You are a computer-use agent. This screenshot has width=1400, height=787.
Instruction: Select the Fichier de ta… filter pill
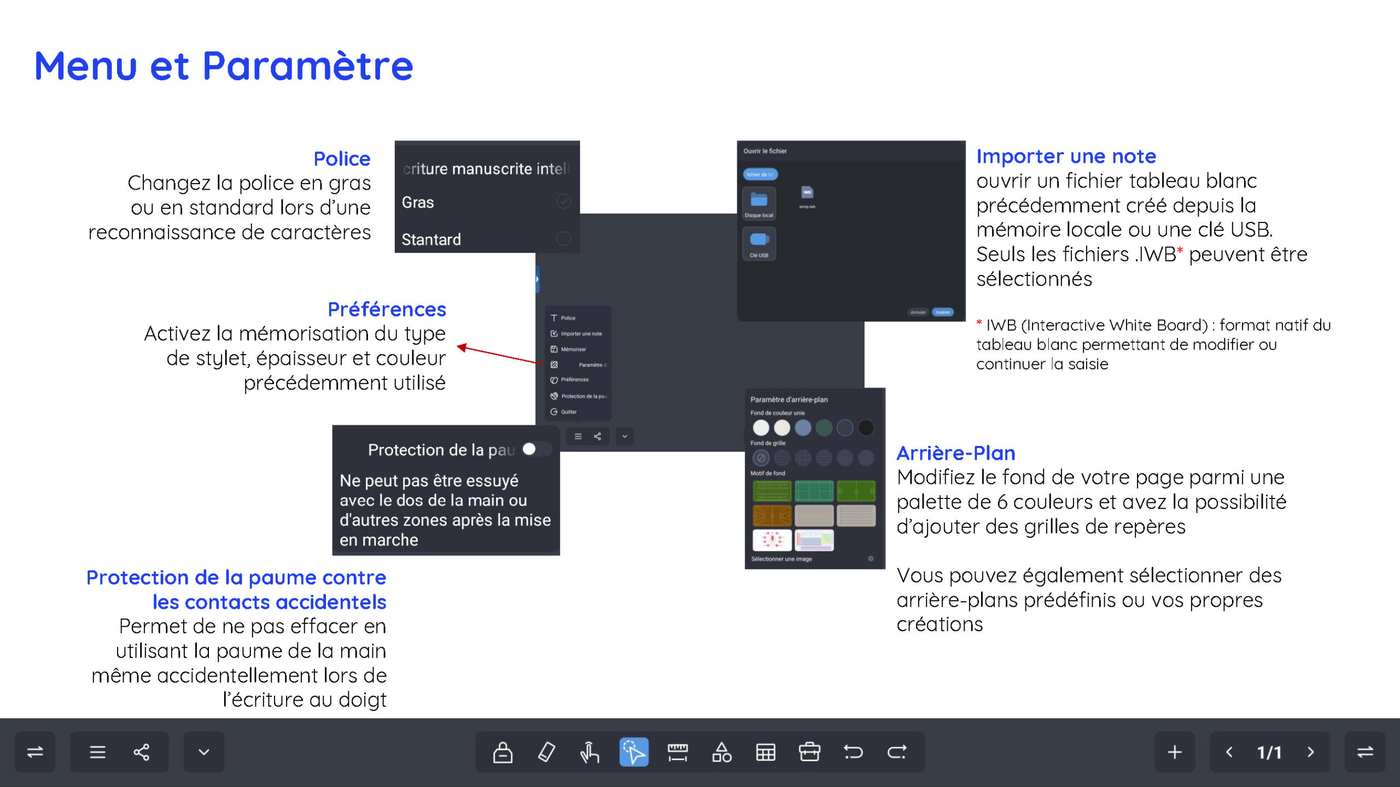(x=760, y=174)
